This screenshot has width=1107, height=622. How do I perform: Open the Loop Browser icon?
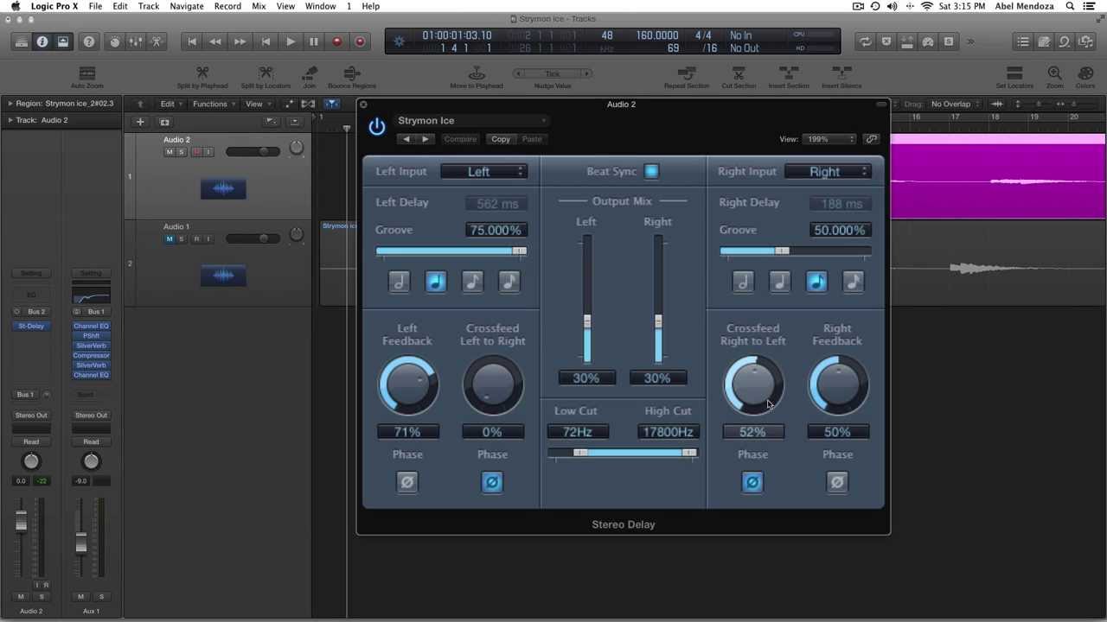[1065, 41]
